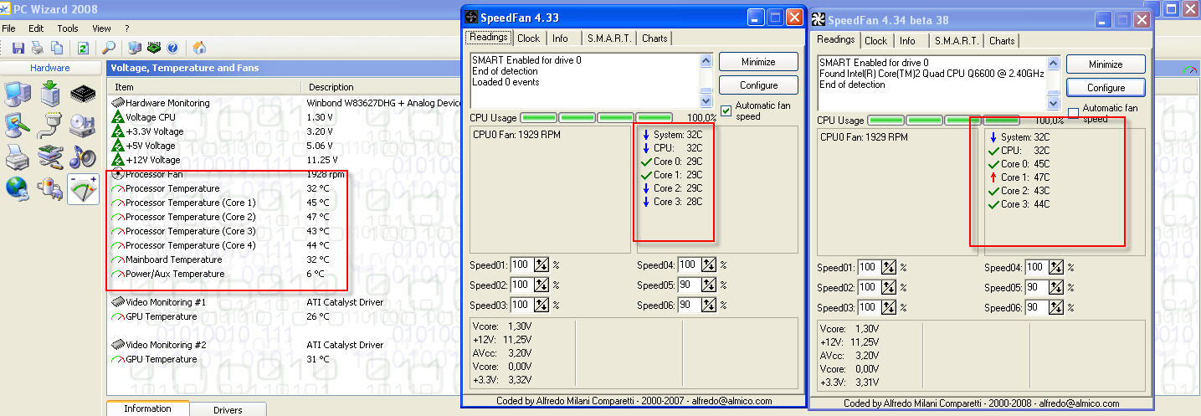
Task: Click the Item column header
Action: 205,87
